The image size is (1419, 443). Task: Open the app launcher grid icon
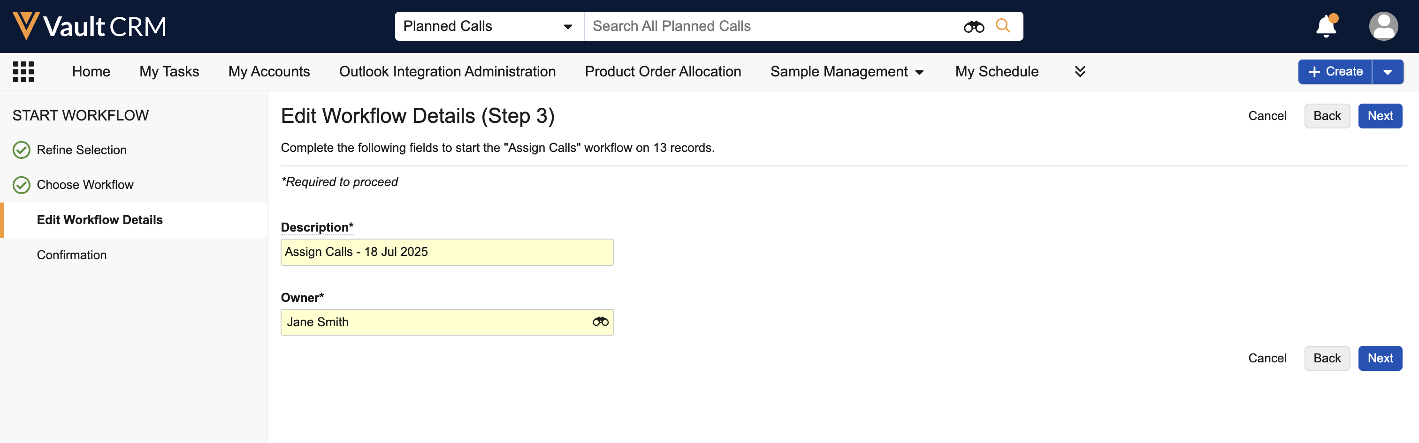(23, 72)
